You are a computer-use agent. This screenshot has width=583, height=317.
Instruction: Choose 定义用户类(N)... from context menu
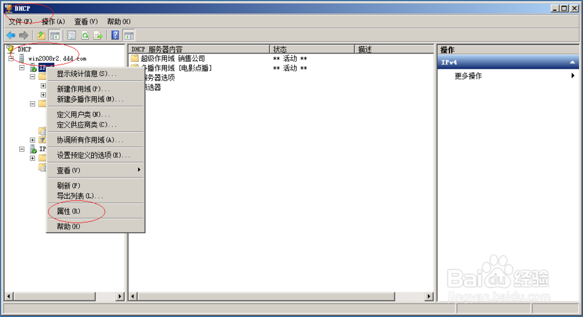(x=96, y=114)
